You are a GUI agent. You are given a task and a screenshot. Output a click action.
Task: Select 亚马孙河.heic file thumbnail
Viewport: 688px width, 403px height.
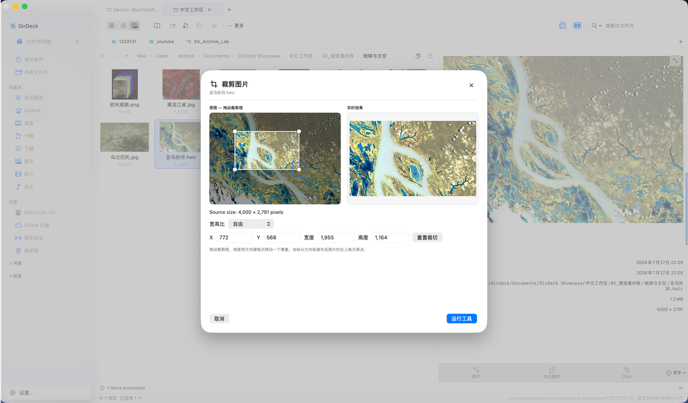click(x=179, y=137)
